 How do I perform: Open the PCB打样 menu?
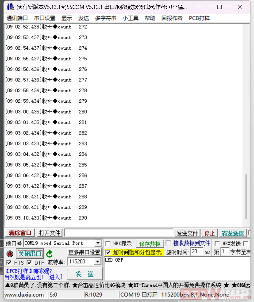click(x=199, y=18)
